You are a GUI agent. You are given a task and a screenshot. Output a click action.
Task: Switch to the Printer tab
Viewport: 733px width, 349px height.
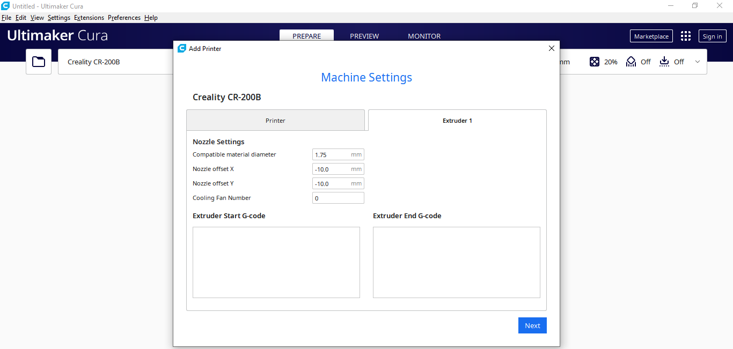(275, 121)
